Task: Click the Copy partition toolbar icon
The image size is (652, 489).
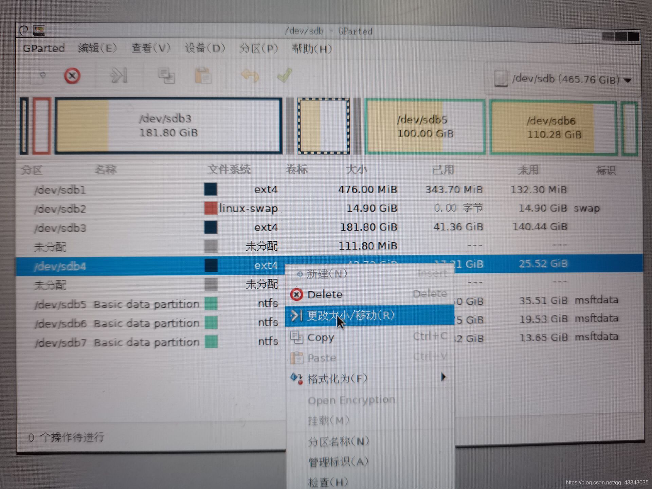Action: click(x=166, y=75)
